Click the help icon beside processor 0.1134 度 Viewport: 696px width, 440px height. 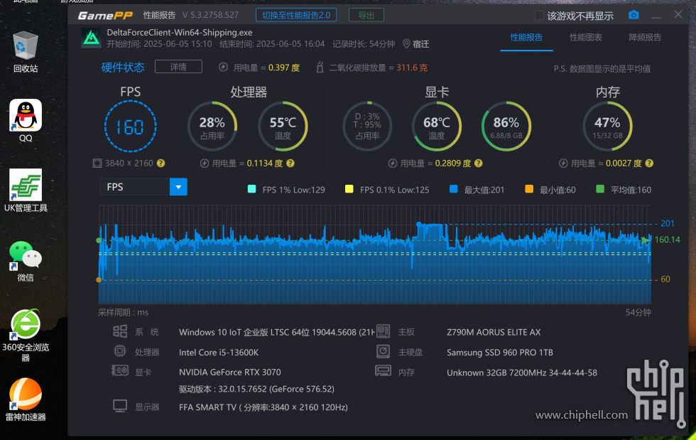pos(290,163)
